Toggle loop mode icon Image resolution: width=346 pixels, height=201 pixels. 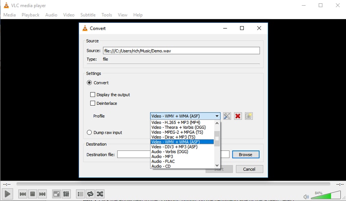click(x=90, y=194)
